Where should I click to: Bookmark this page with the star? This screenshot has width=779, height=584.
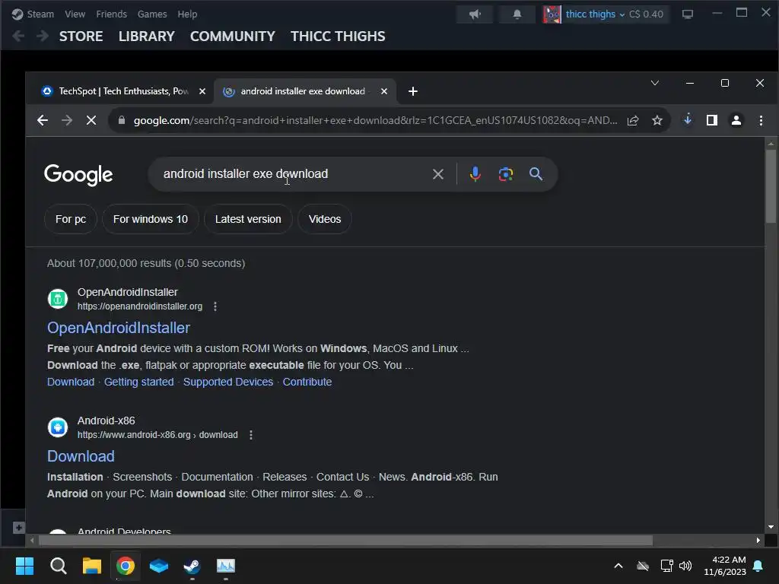coord(657,120)
